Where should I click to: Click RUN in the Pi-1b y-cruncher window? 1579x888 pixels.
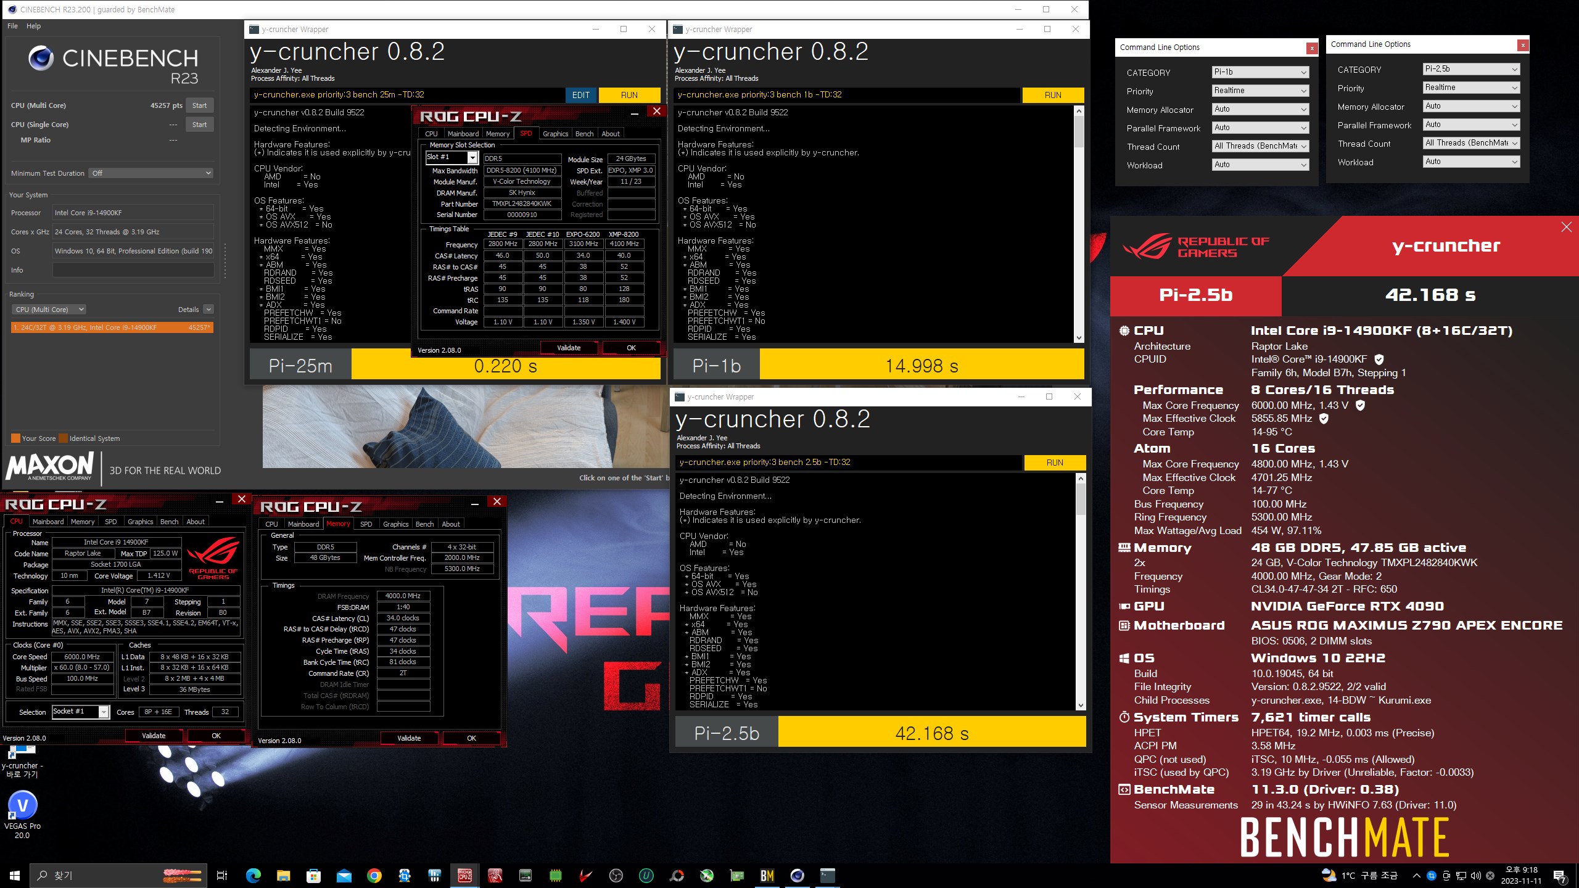point(1053,95)
